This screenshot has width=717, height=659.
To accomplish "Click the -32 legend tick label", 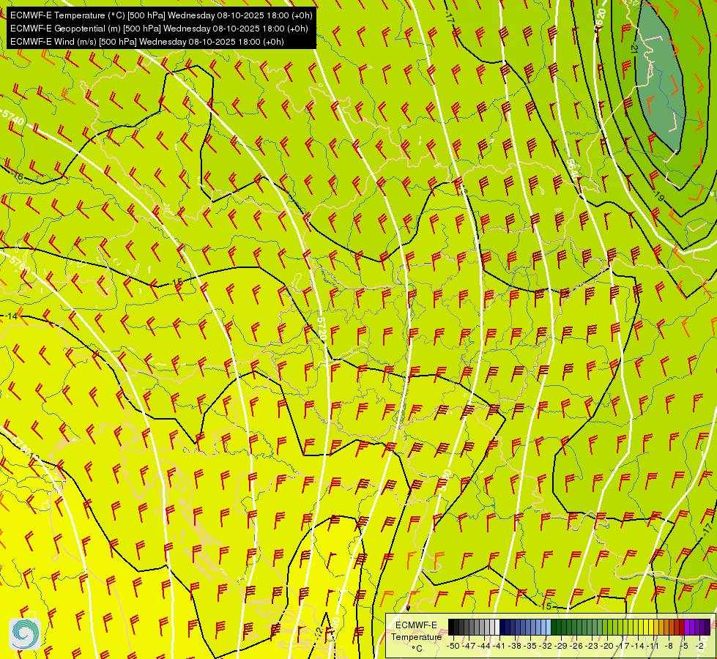I will (x=546, y=646).
